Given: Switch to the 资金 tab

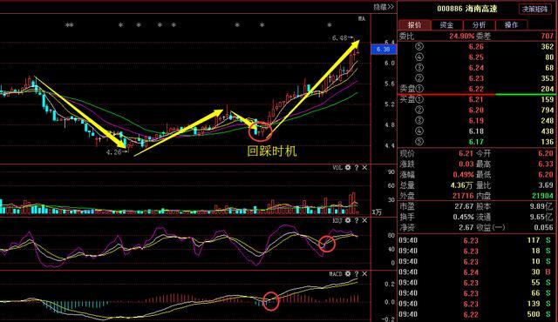Looking at the screenshot, I should tap(446, 25).
